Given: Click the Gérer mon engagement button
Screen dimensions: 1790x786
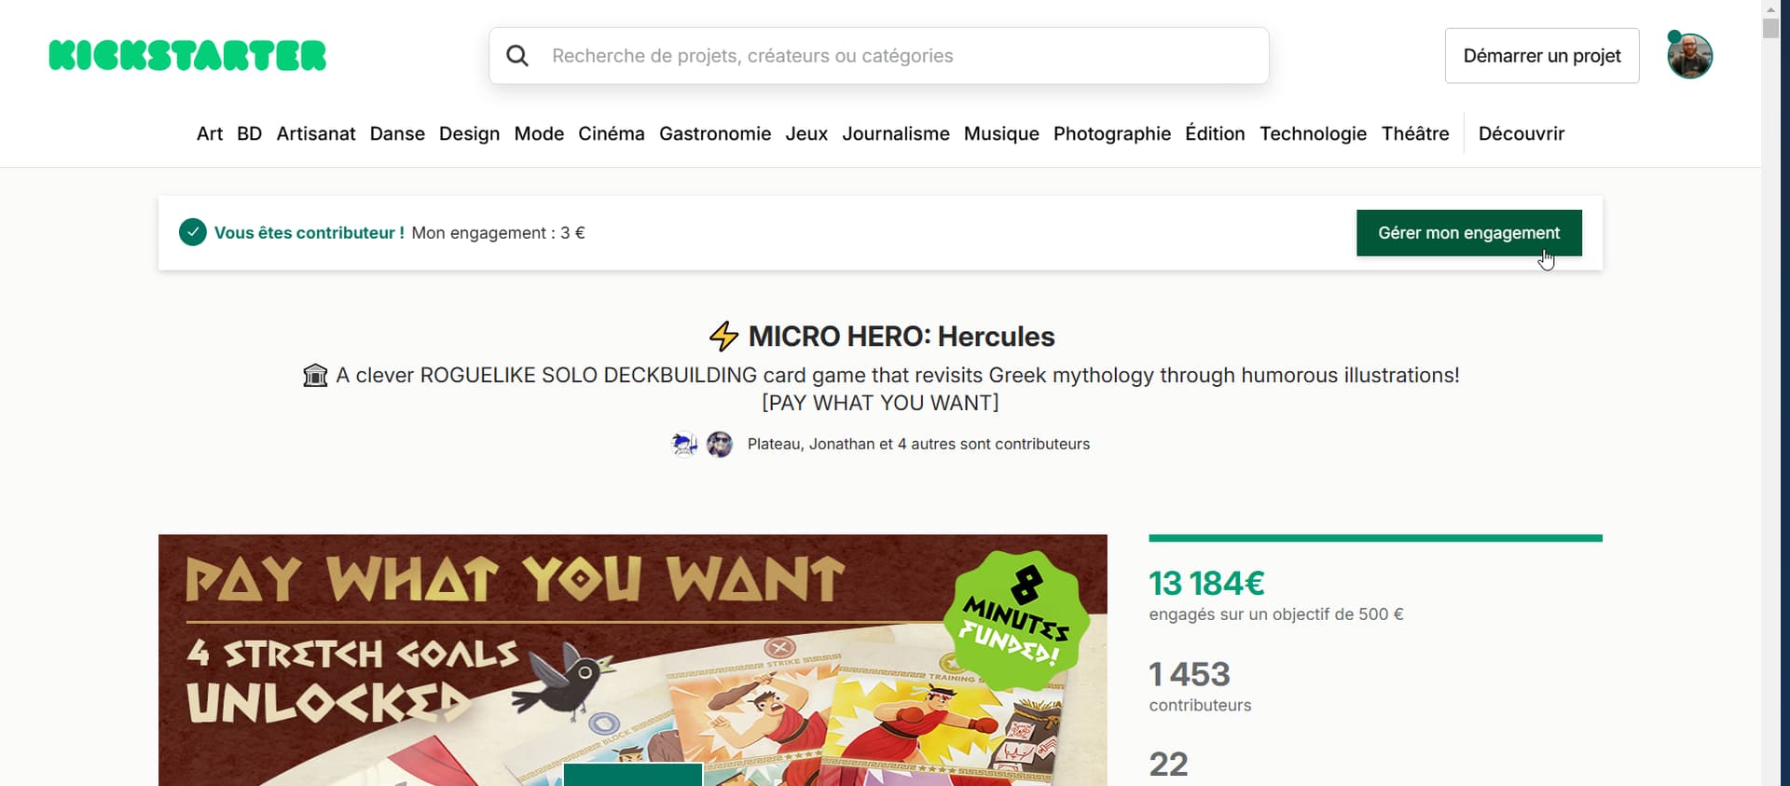Looking at the screenshot, I should click(x=1469, y=233).
